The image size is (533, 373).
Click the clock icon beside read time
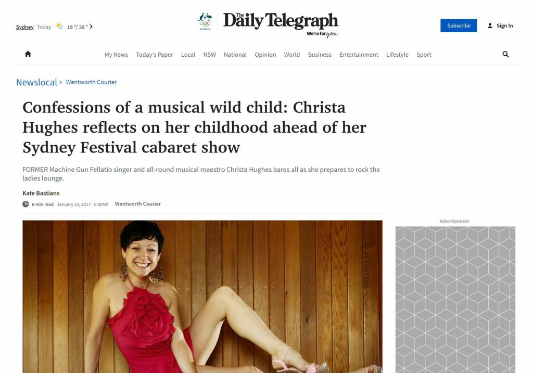click(x=26, y=204)
